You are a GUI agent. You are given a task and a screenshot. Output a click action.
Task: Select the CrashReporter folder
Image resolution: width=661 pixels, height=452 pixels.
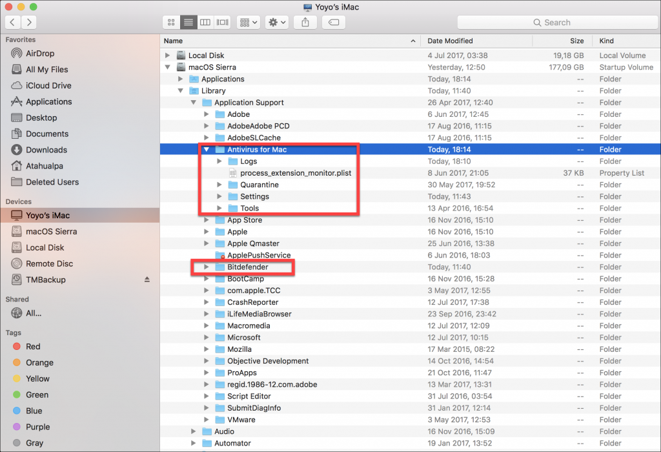(410, 302)
